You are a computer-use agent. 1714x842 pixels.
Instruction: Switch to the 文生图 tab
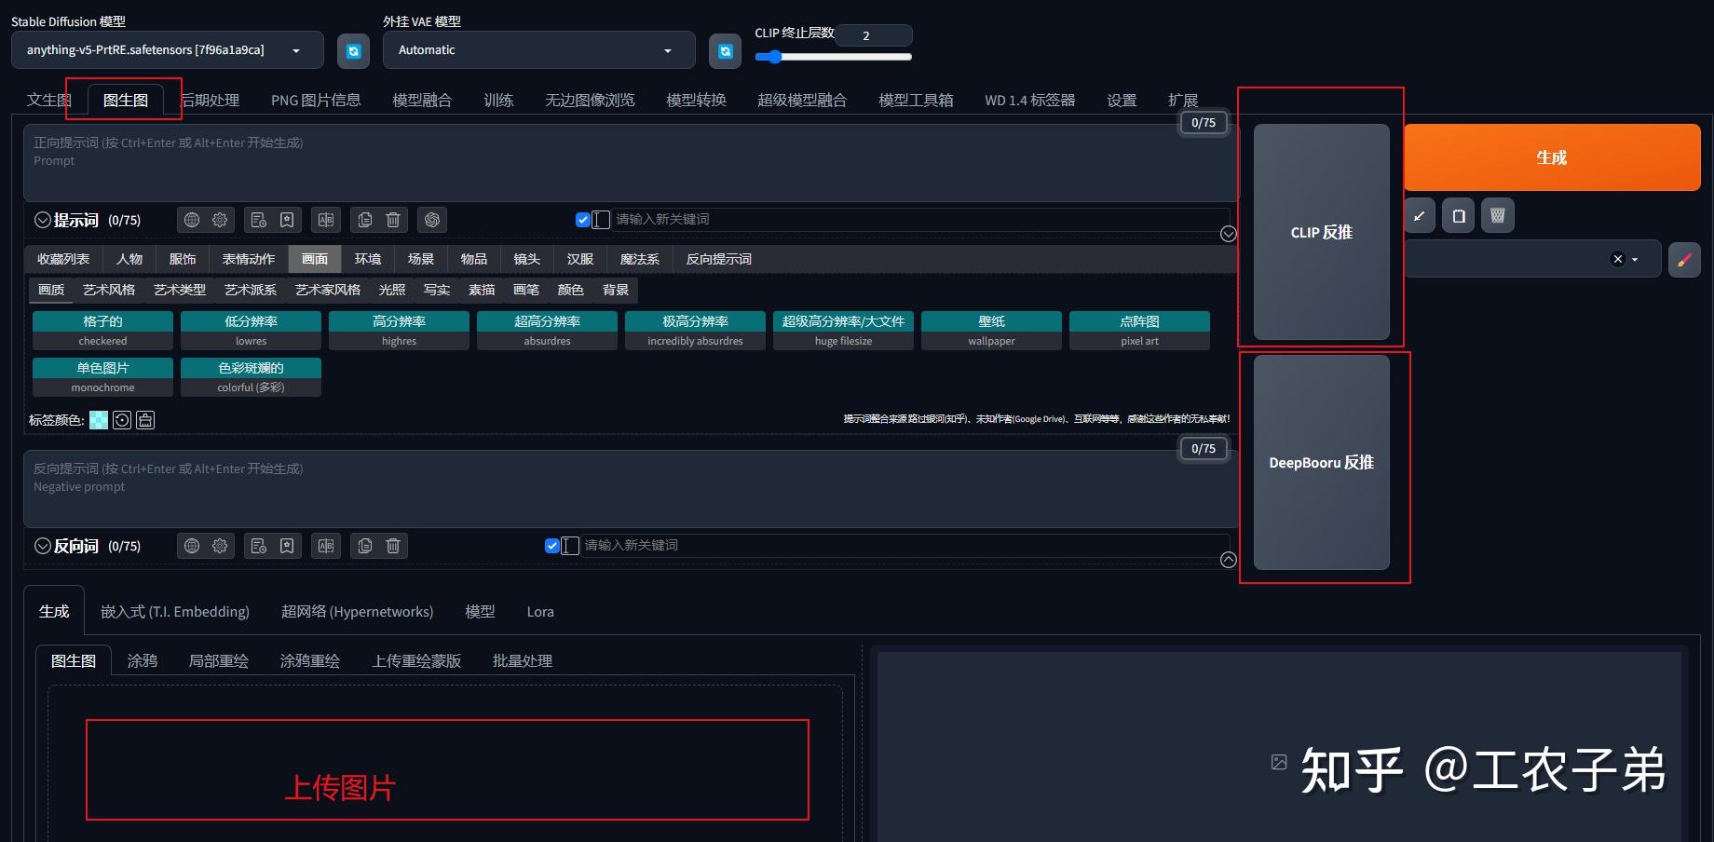pyautogui.click(x=48, y=100)
